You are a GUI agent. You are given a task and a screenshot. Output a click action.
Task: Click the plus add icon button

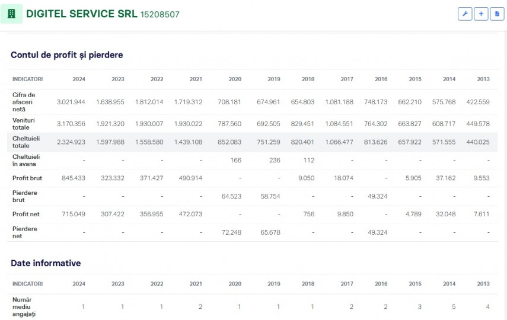481,14
